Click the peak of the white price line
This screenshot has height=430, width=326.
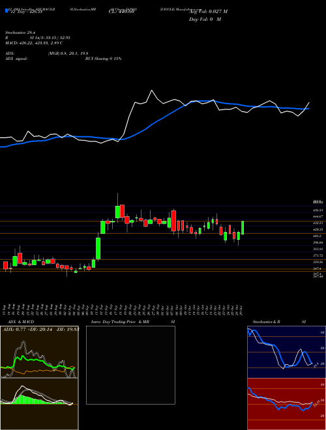point(151,90)
